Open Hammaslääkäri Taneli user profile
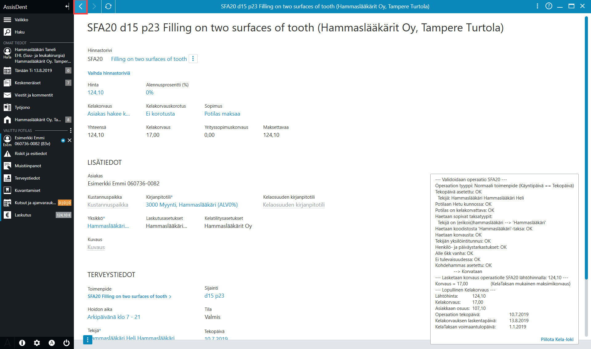 37,55
